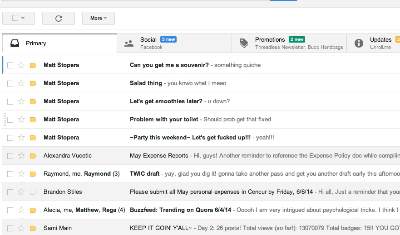Screen dimensions: 400x235
Task: Switch to the Social tab
Action: 174,43
